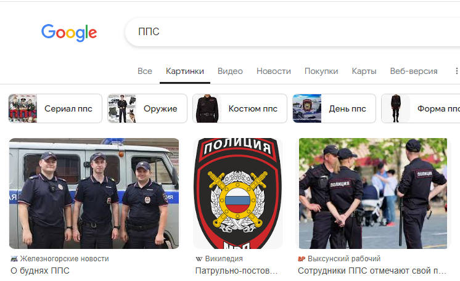The image size is (460, 281).
Task: Open the three-dot more options menu
Action: (x=456, y=71)
